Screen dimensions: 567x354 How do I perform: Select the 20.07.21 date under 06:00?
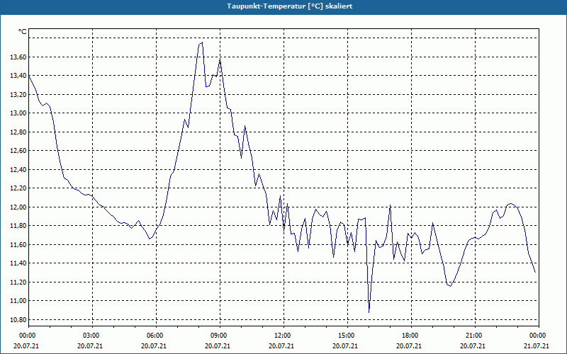pyautogui.click(x=154, y=346)
